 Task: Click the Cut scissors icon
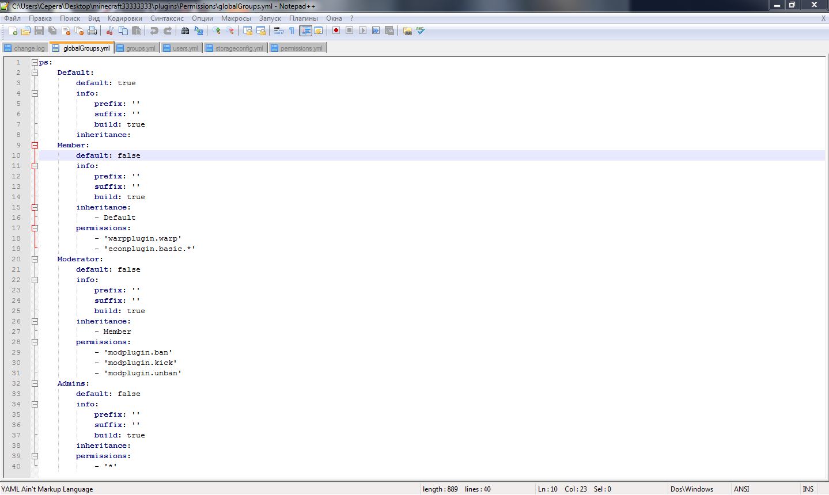pos(109,31)
